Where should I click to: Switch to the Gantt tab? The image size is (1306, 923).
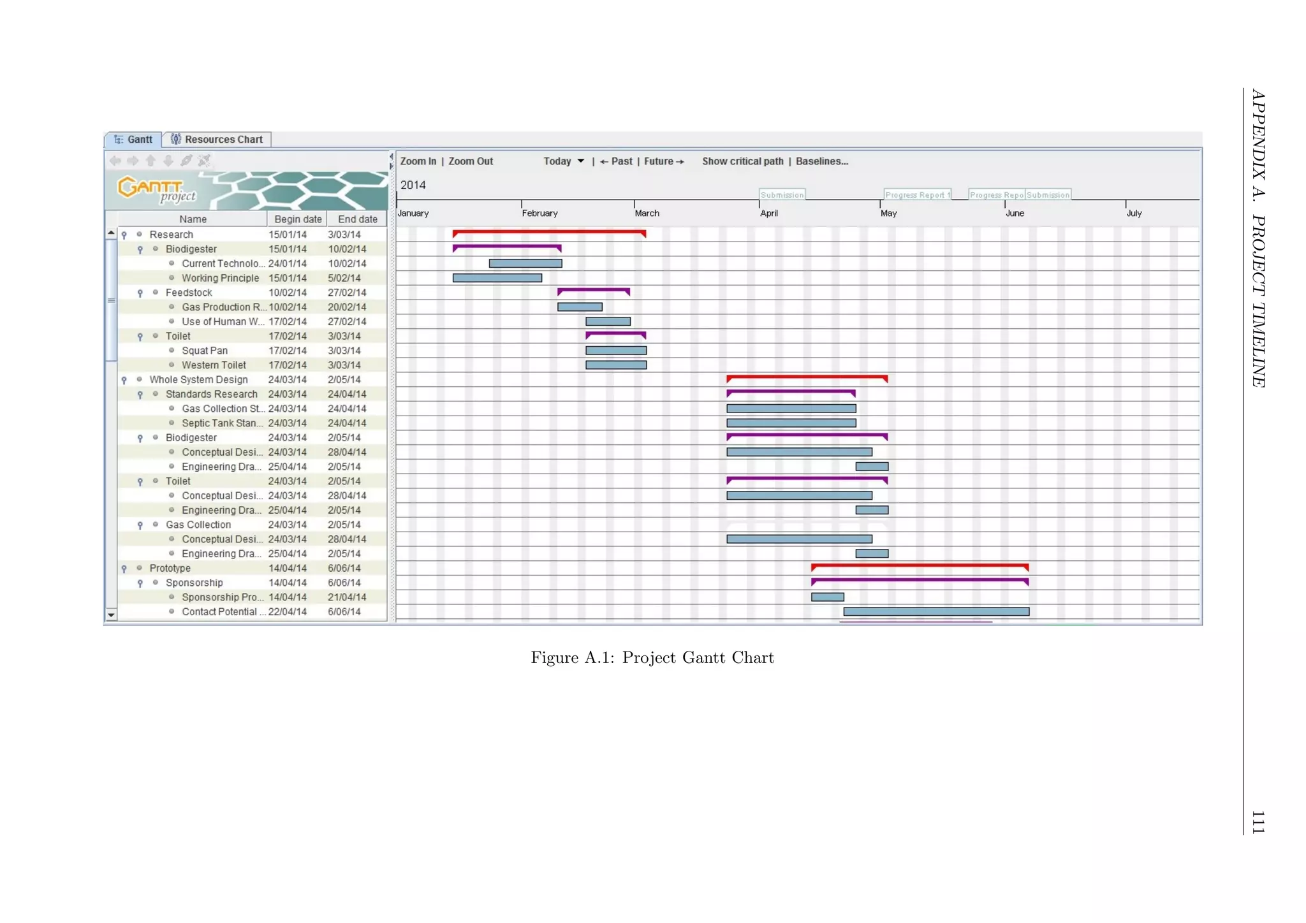(x=133, y=140)
